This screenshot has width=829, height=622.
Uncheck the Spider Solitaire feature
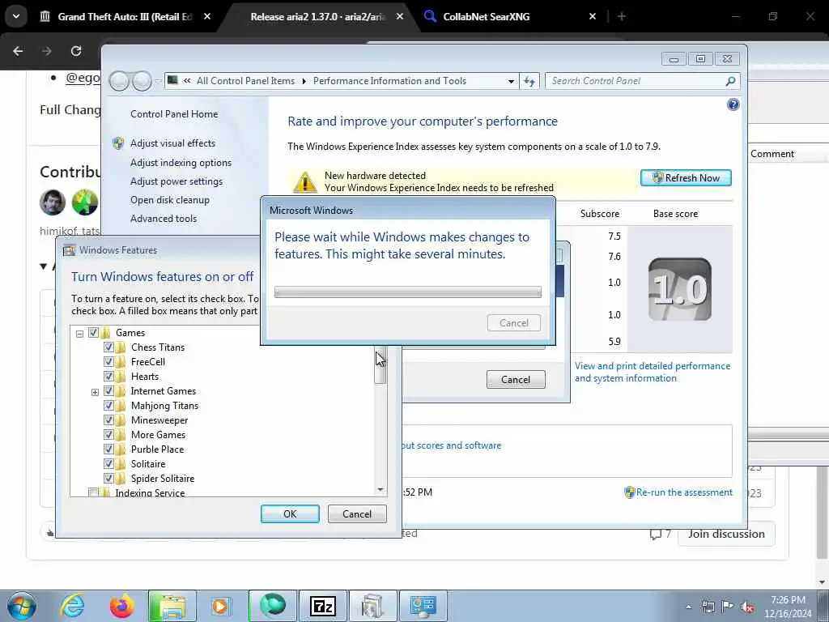(x=108, y=478)
